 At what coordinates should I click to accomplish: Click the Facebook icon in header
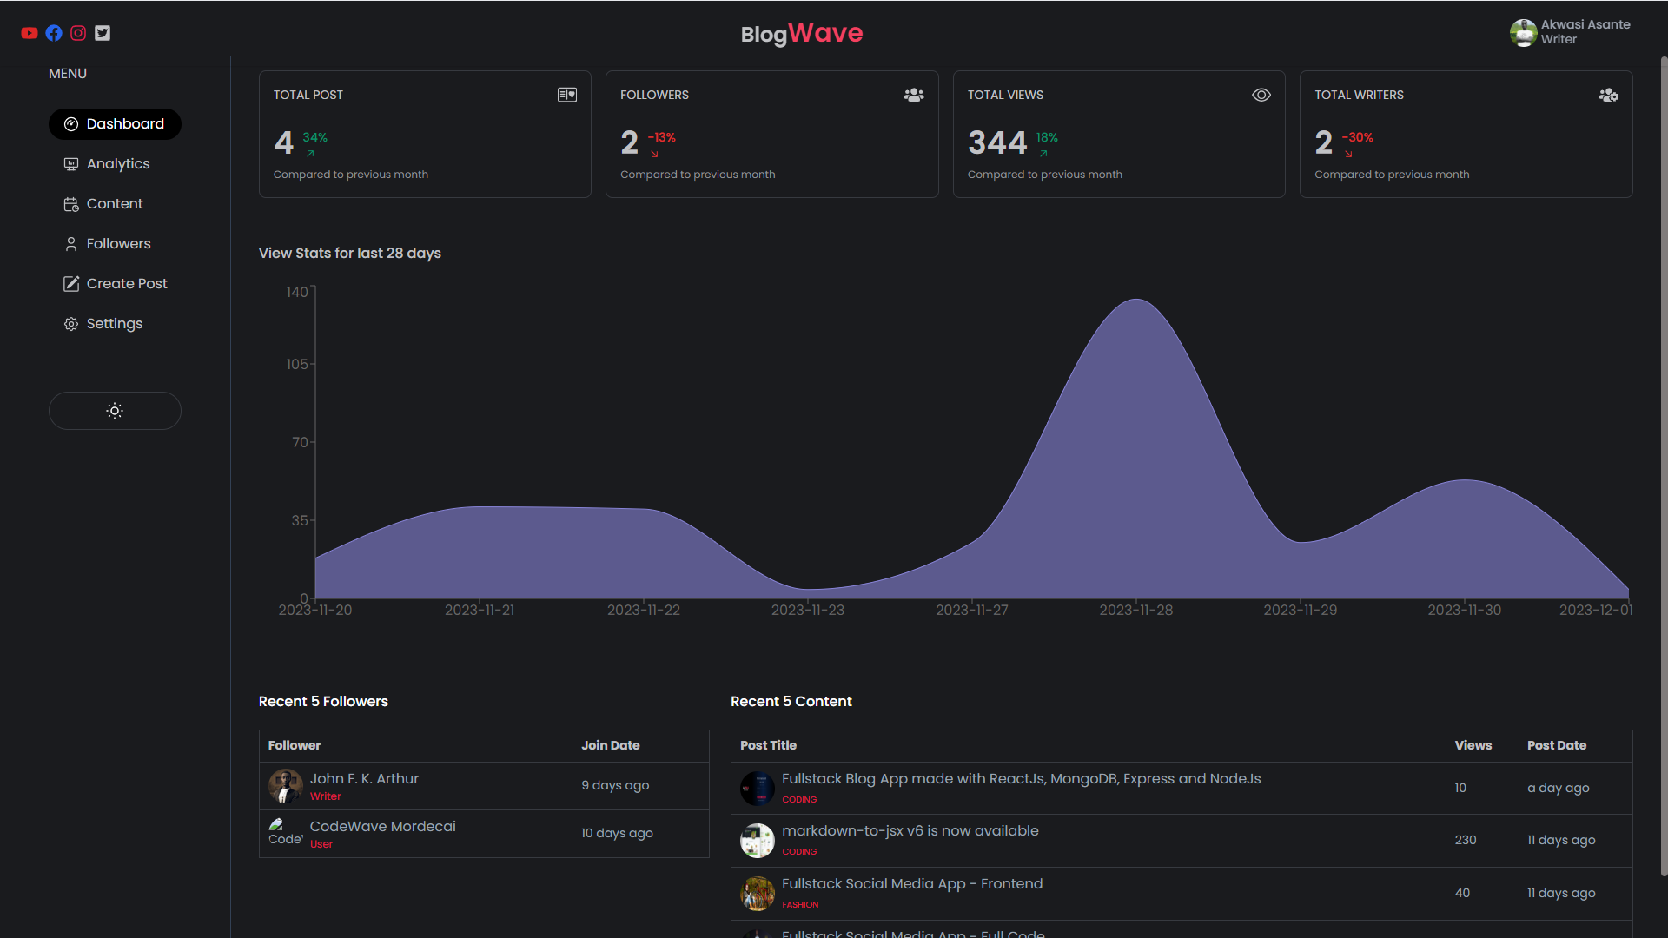coord(54,33)
